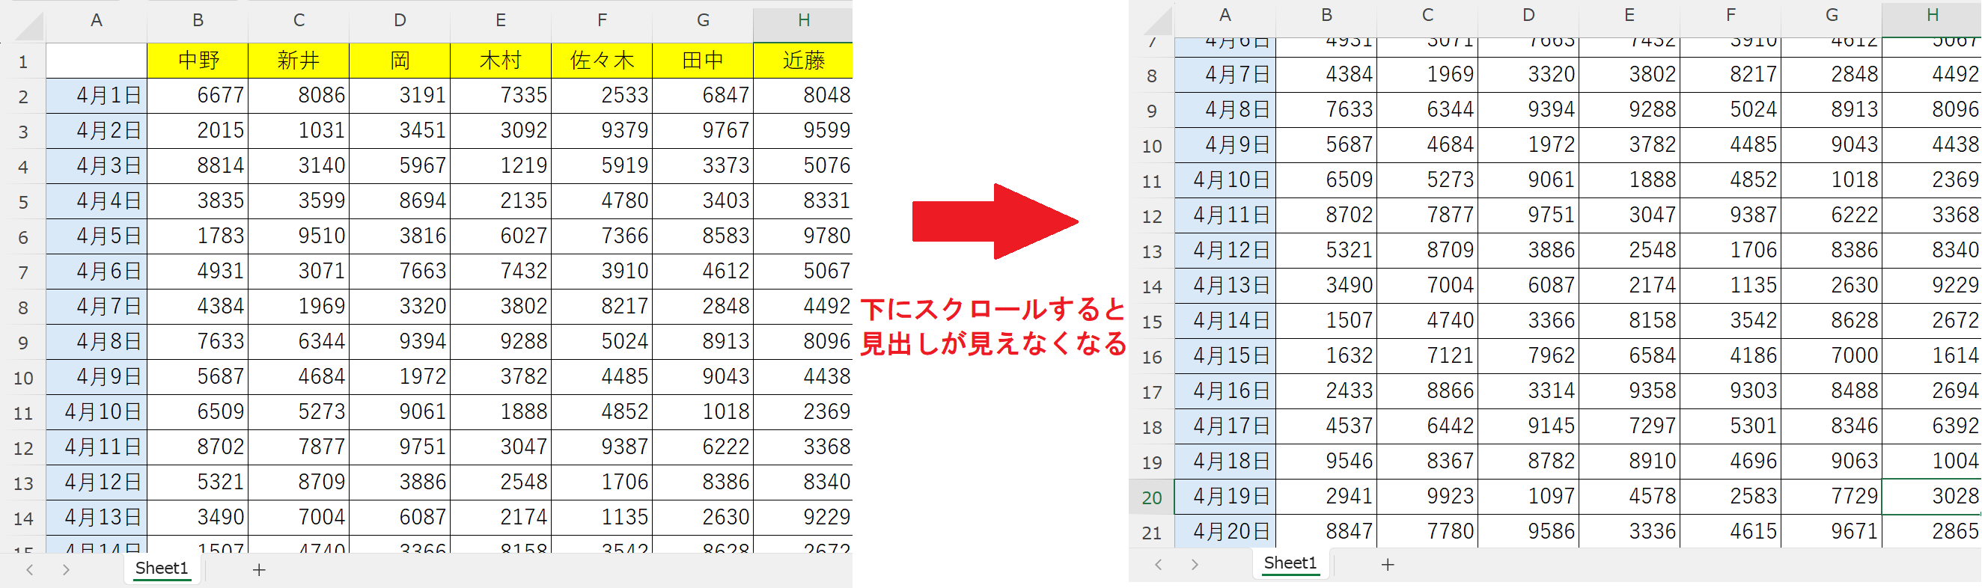Image resolution: width=1982 pixels, height=588 pixels.
Task: Select column E header in right spreadsheet
Action: [x=1629, y=16]
